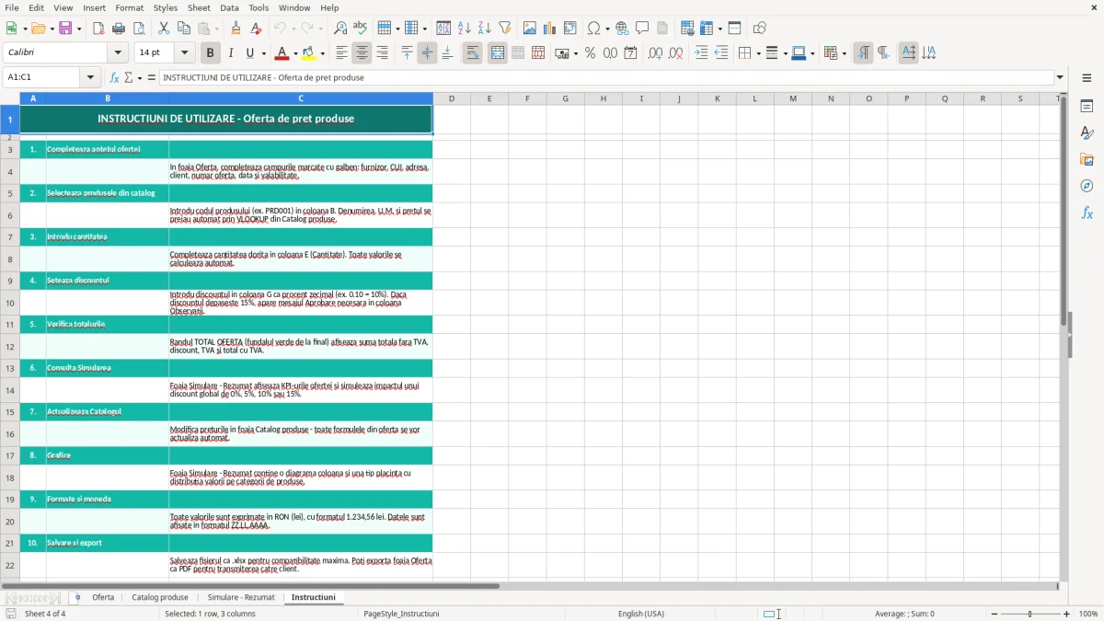Toggle Left-to-Right text direction

point(863,53)
